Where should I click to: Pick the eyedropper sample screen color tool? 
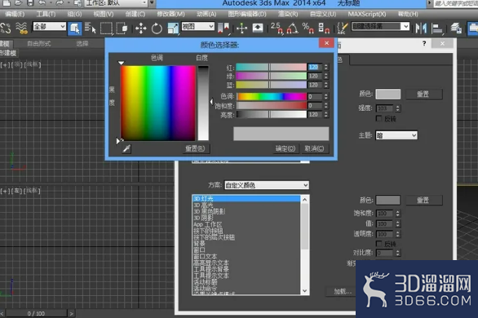coord(126,149)
